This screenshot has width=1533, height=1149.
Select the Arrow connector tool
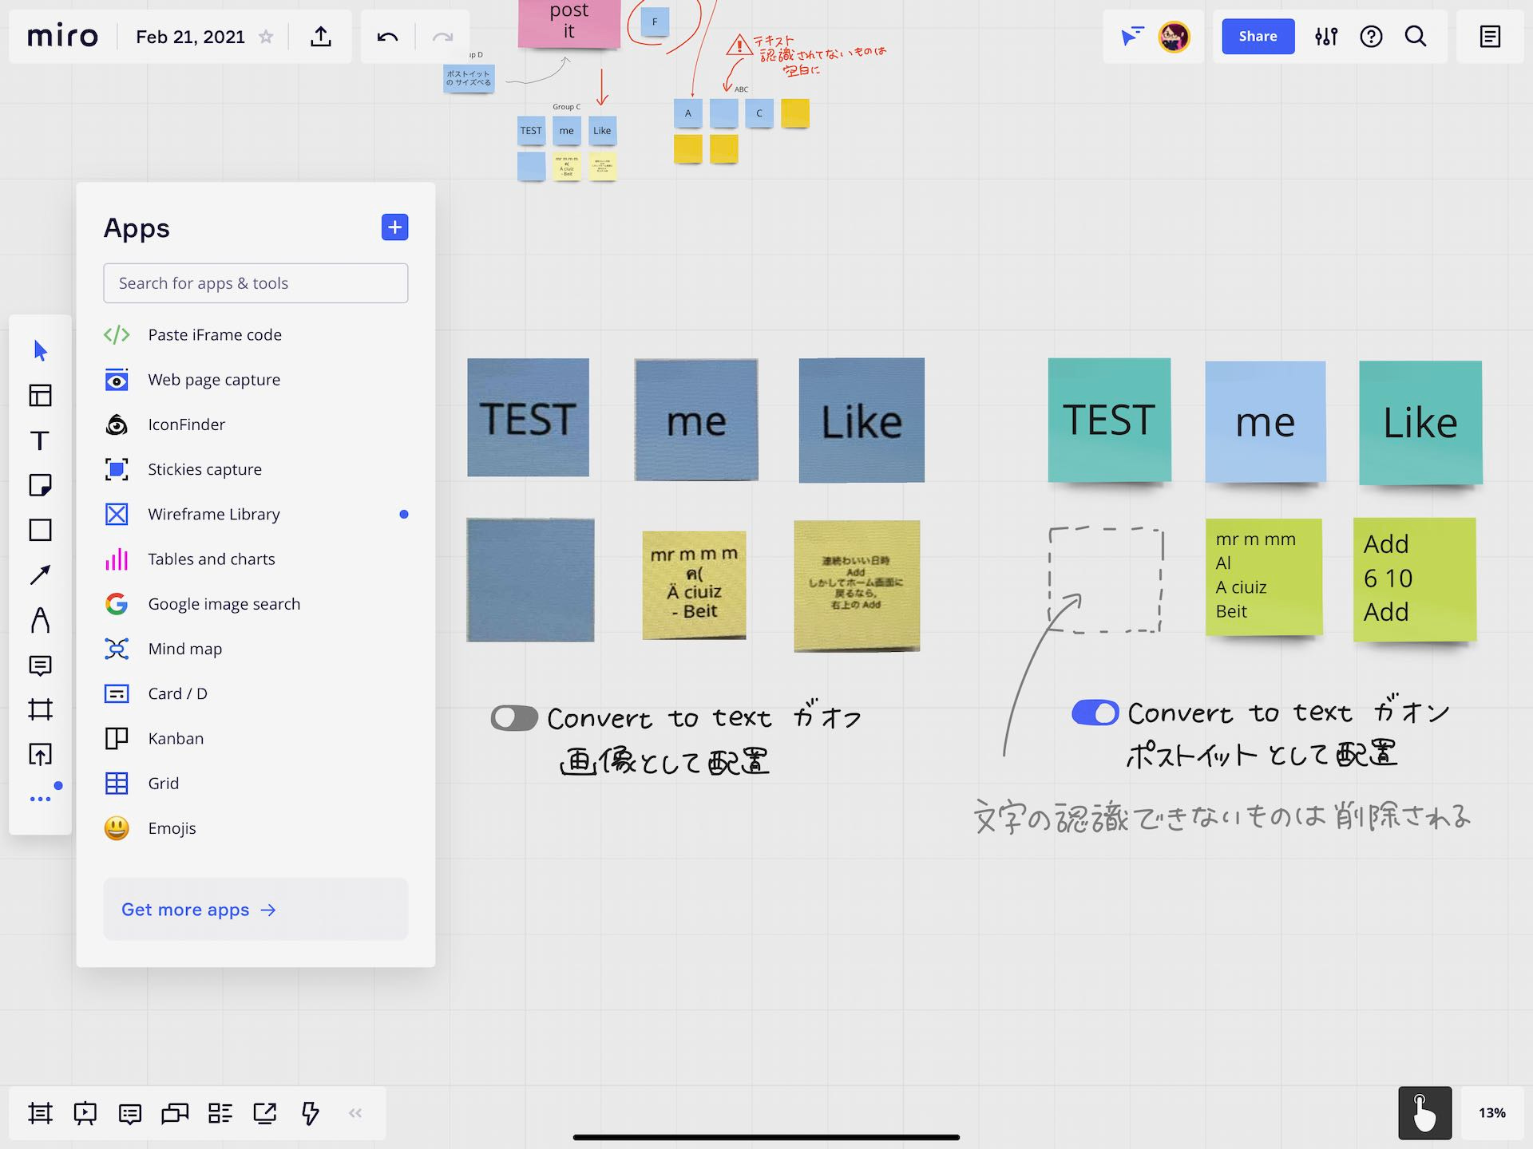[x=40, y=574]
